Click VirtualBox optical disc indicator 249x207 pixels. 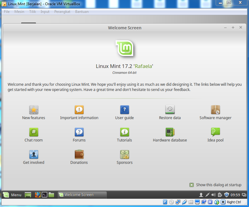pyautogui.click(x=172, y=202)
